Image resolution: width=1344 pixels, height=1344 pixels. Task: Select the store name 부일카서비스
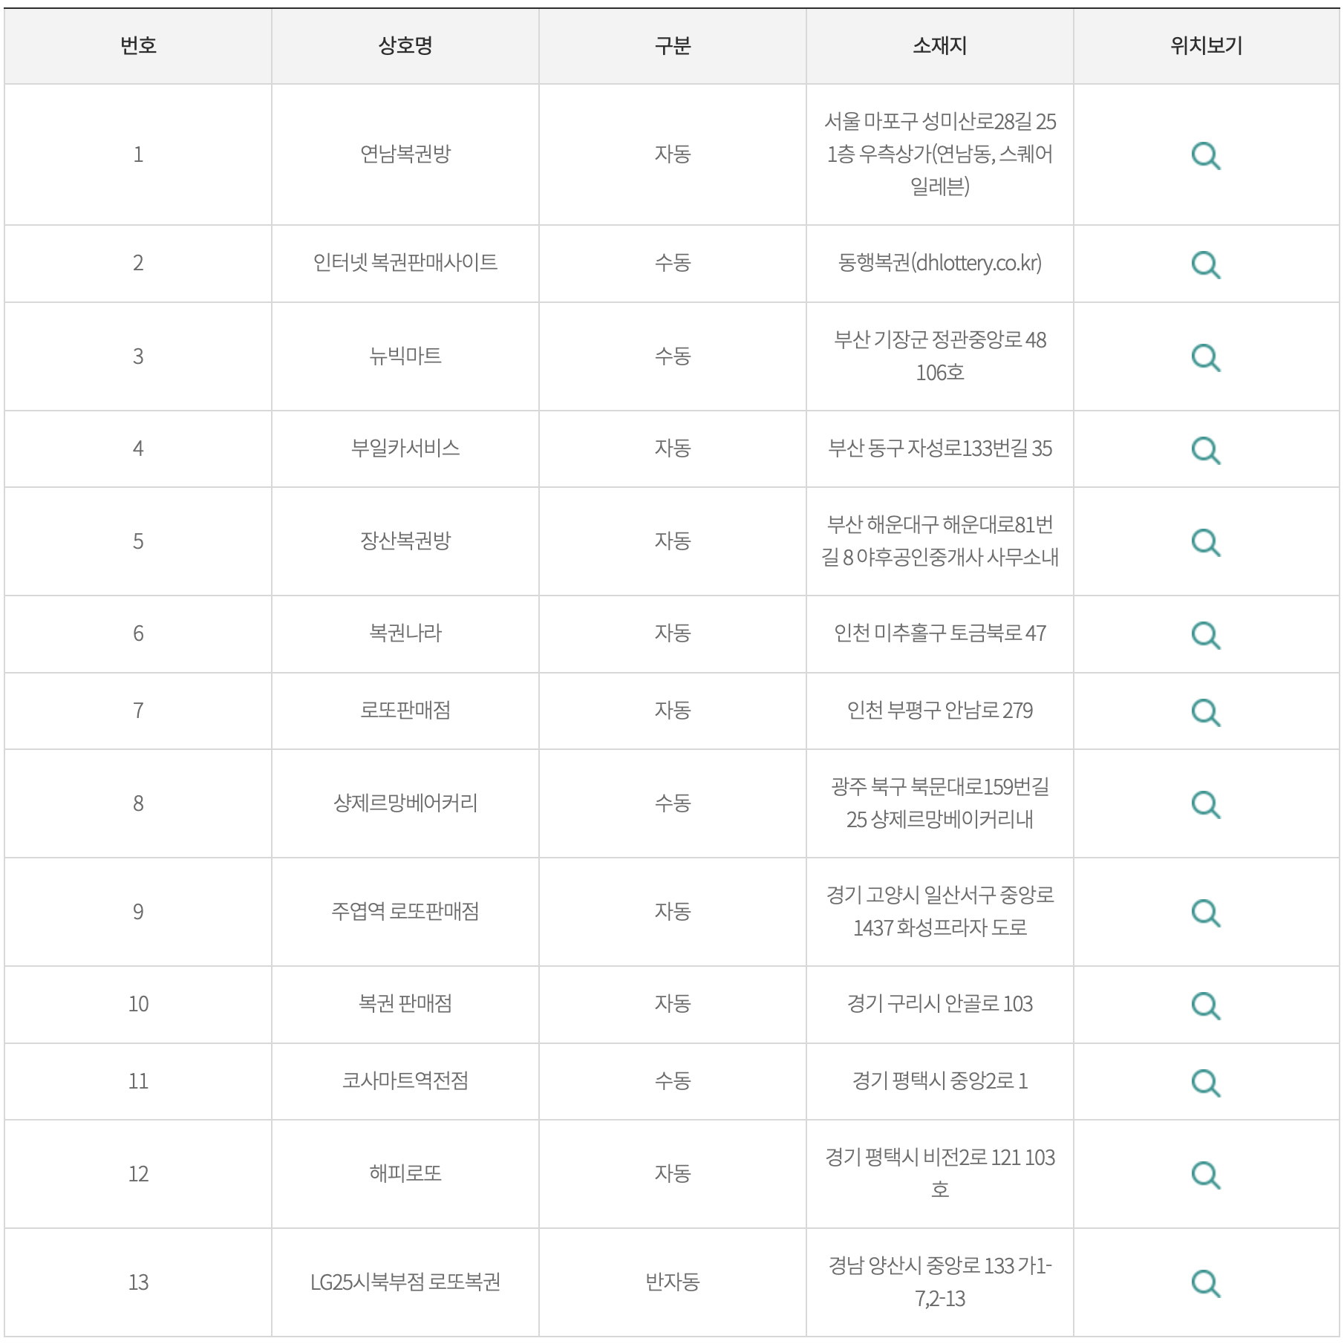pyautogui.click(x=405, y=448)
